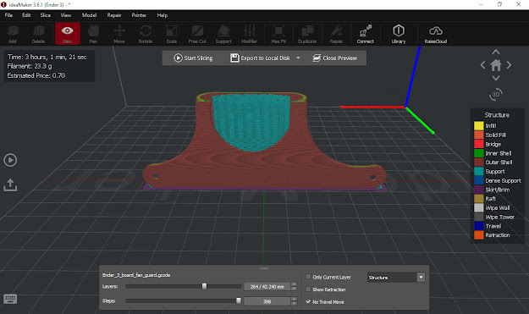The height and width of the screenshot is (314, 529).
Task: Enable Show Retraction checkbox
Action: 308,289
